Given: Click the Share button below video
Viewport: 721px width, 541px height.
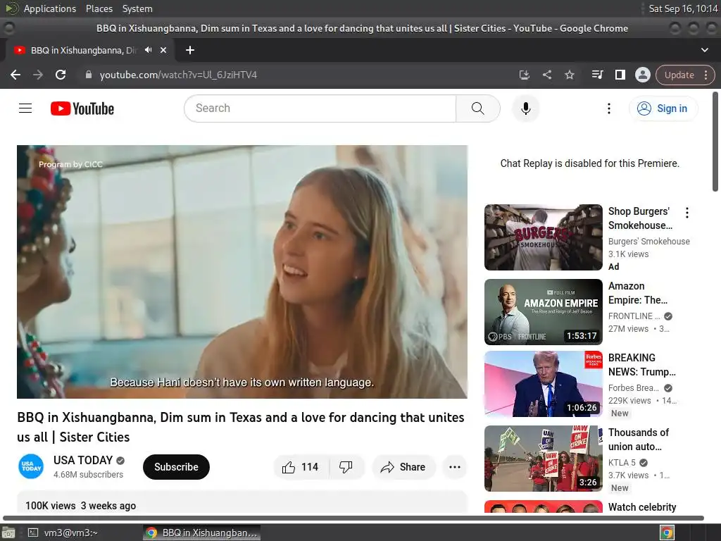Looking at the screenshot, I should click(403, 467).
